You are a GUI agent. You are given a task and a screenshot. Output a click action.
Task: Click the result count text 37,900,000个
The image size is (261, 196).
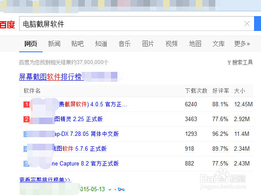coord(92,62)
